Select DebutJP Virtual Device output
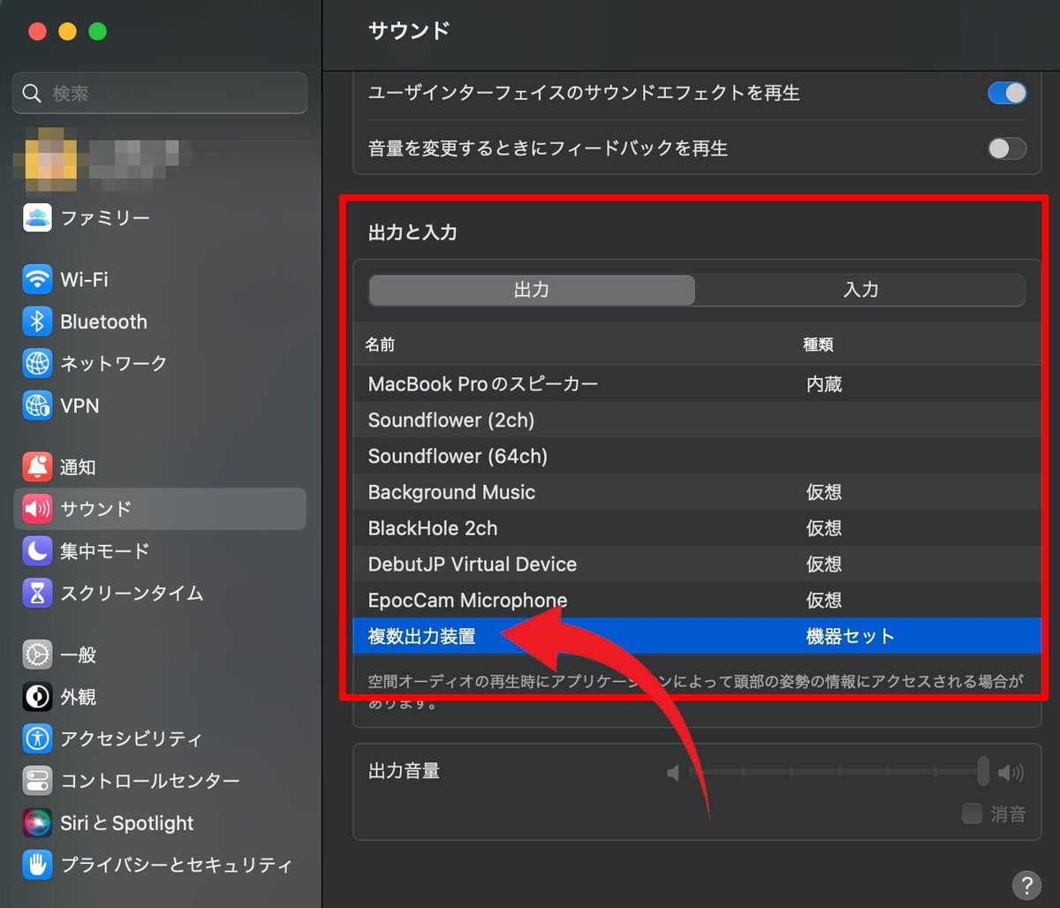Viewport: 1060px width, 908px height. point(697,564)
